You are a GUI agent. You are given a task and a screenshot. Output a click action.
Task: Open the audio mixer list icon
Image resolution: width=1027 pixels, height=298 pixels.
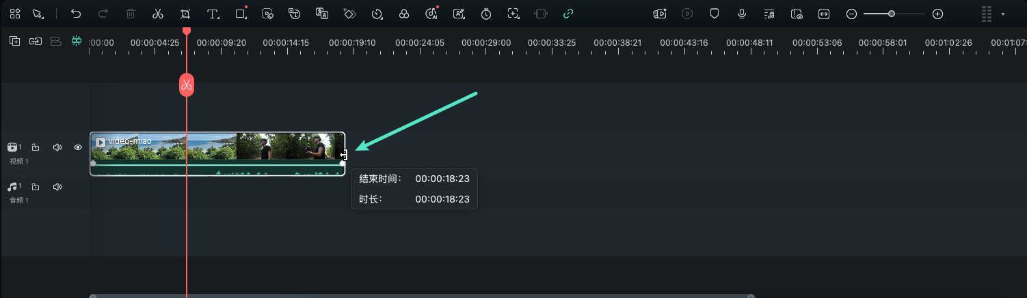click(x=769, y=14)
